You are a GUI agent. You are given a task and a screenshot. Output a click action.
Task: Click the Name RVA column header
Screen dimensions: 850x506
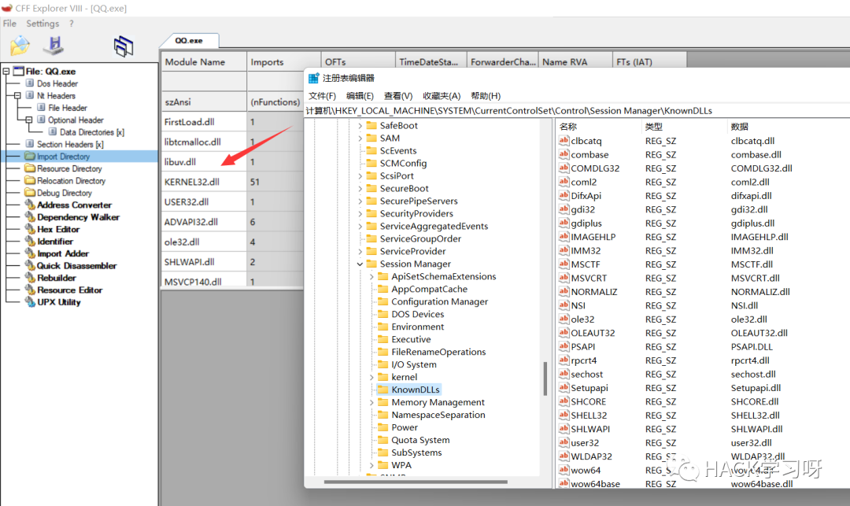pyautogui.click(x=575, y=61)
